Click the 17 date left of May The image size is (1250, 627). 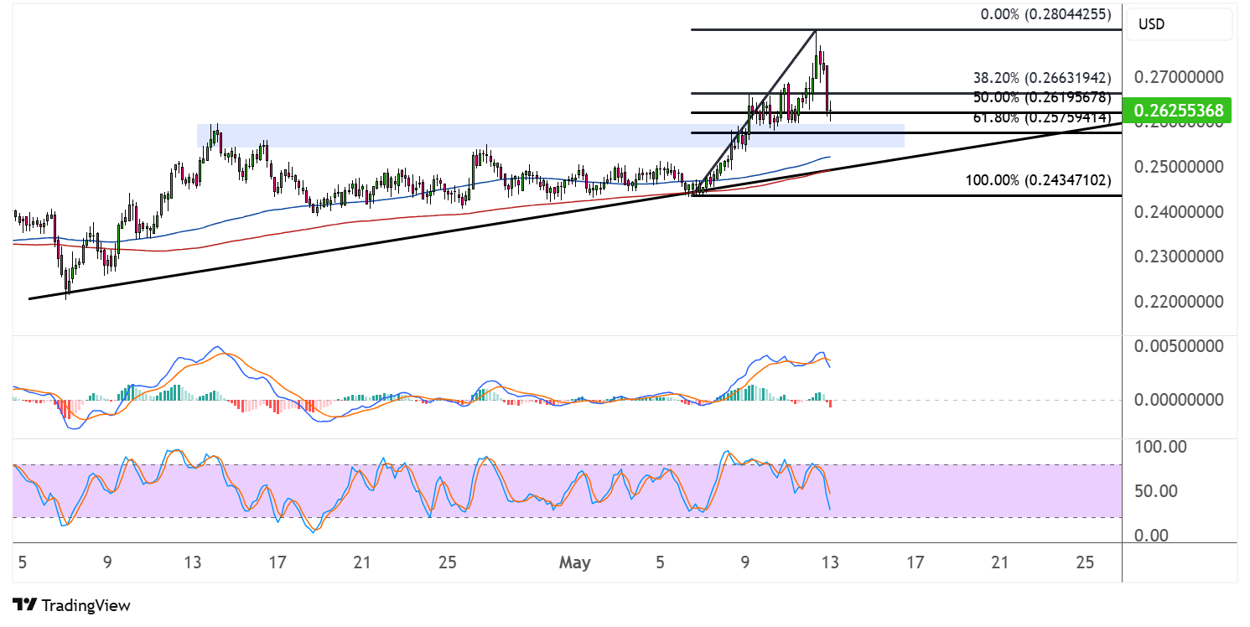(277, 563)
